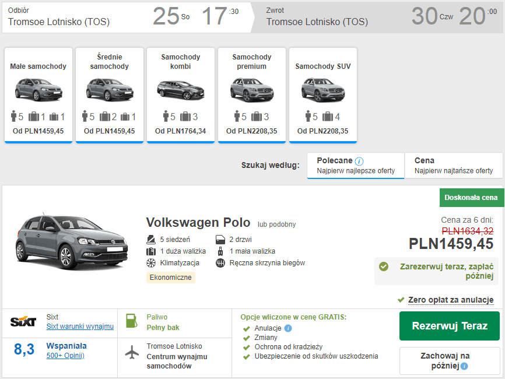
Task: Click the Ochrona od kradzieży item
Action: click(289, 347)
